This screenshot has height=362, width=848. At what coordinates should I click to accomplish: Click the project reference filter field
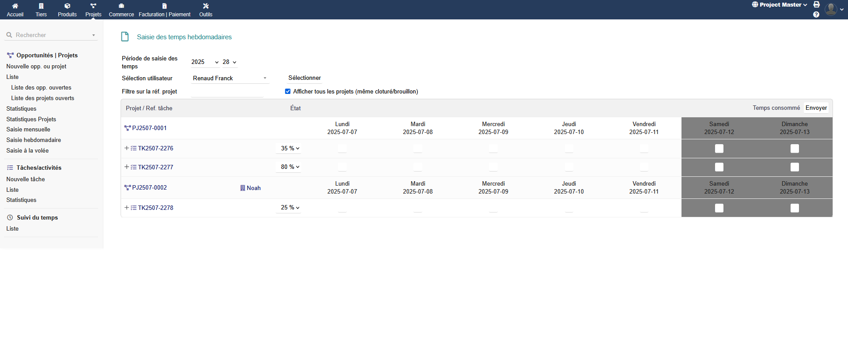pos(227,92)
